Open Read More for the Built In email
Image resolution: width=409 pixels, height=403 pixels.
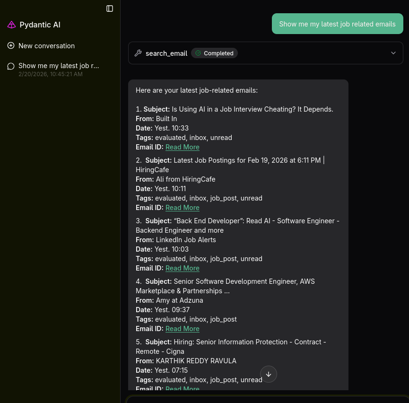coord(182,147)
